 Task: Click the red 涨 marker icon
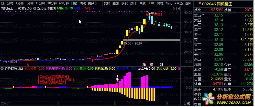click(144, 64)
